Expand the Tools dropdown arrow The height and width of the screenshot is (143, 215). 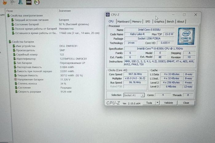(158, 103)
